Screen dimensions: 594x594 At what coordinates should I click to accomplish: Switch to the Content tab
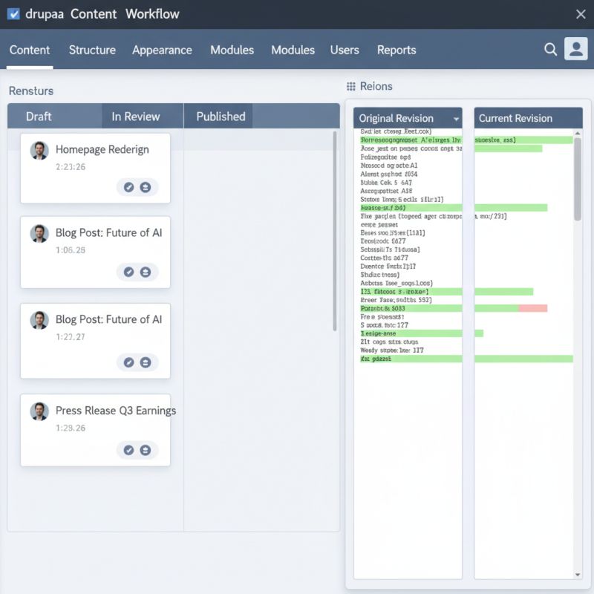click(x=30, y=50)
